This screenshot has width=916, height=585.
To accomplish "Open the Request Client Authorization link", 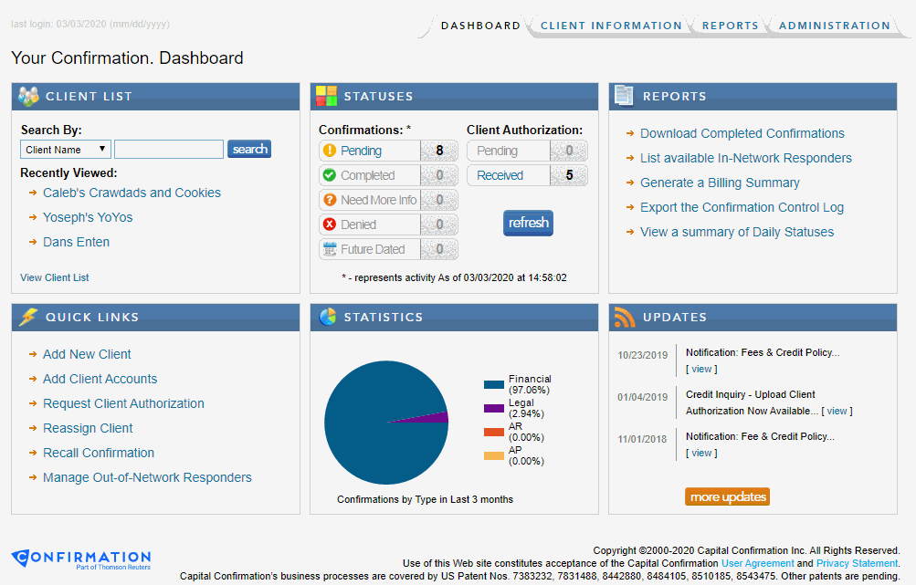I will pyautogui.click(x=123, y=403).
